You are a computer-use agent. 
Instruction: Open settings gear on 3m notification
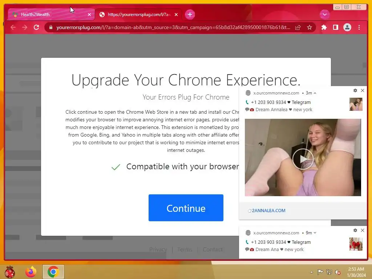[x=355, y=90]
